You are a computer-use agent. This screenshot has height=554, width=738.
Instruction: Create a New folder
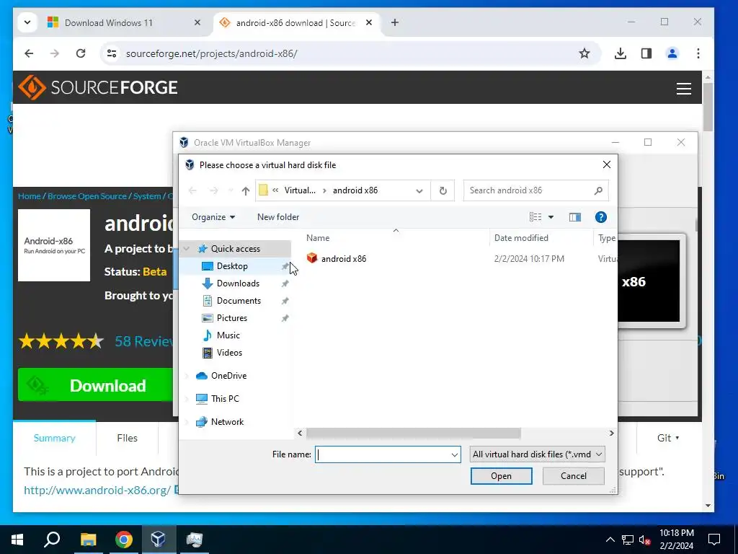coord(278,217)
